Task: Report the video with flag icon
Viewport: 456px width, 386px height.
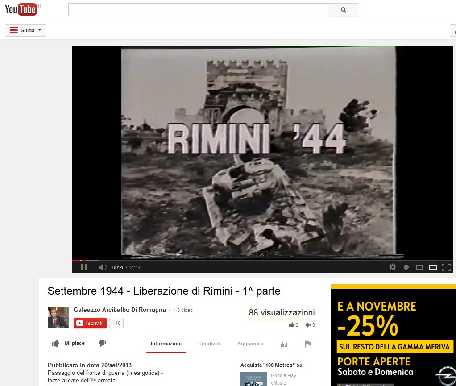Action: 308,344
